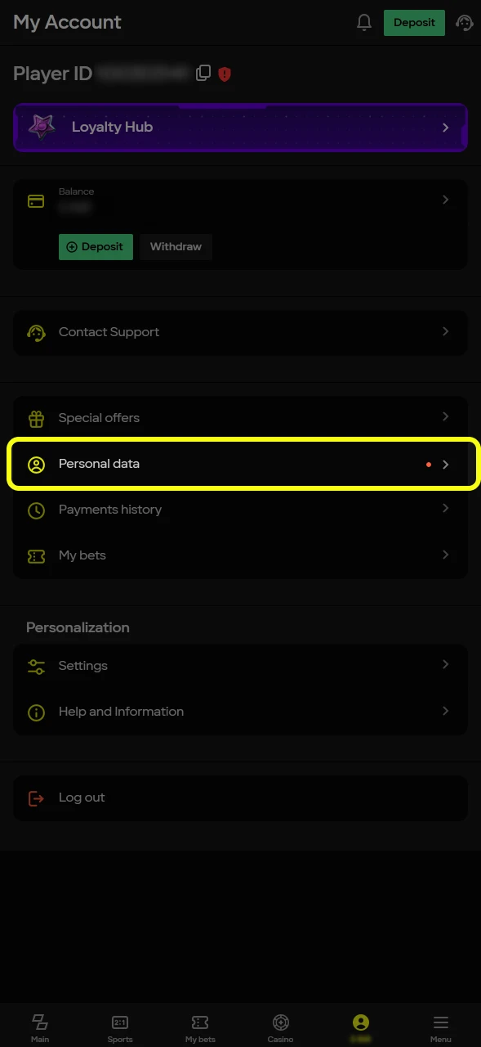
Task: Copy the Player ID
Action: coord(203,73)
